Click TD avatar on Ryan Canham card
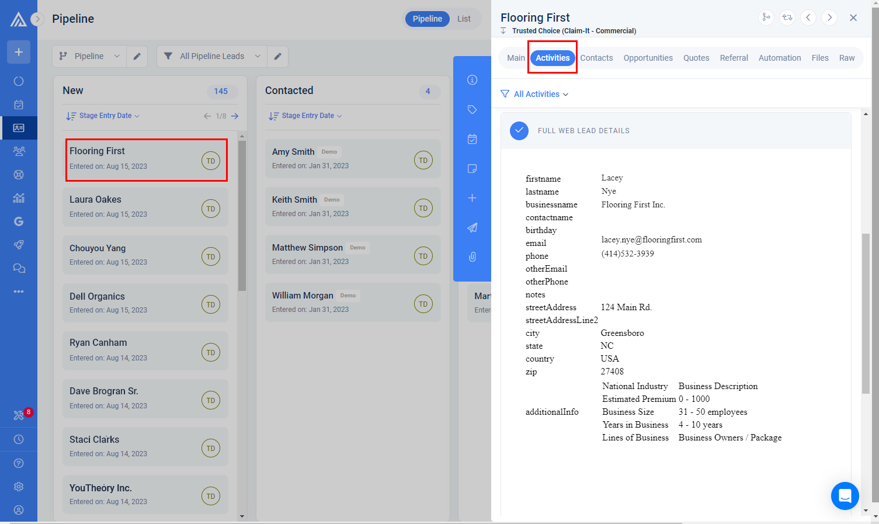Screen dimensions: 879x524 (x=211, y=352)
